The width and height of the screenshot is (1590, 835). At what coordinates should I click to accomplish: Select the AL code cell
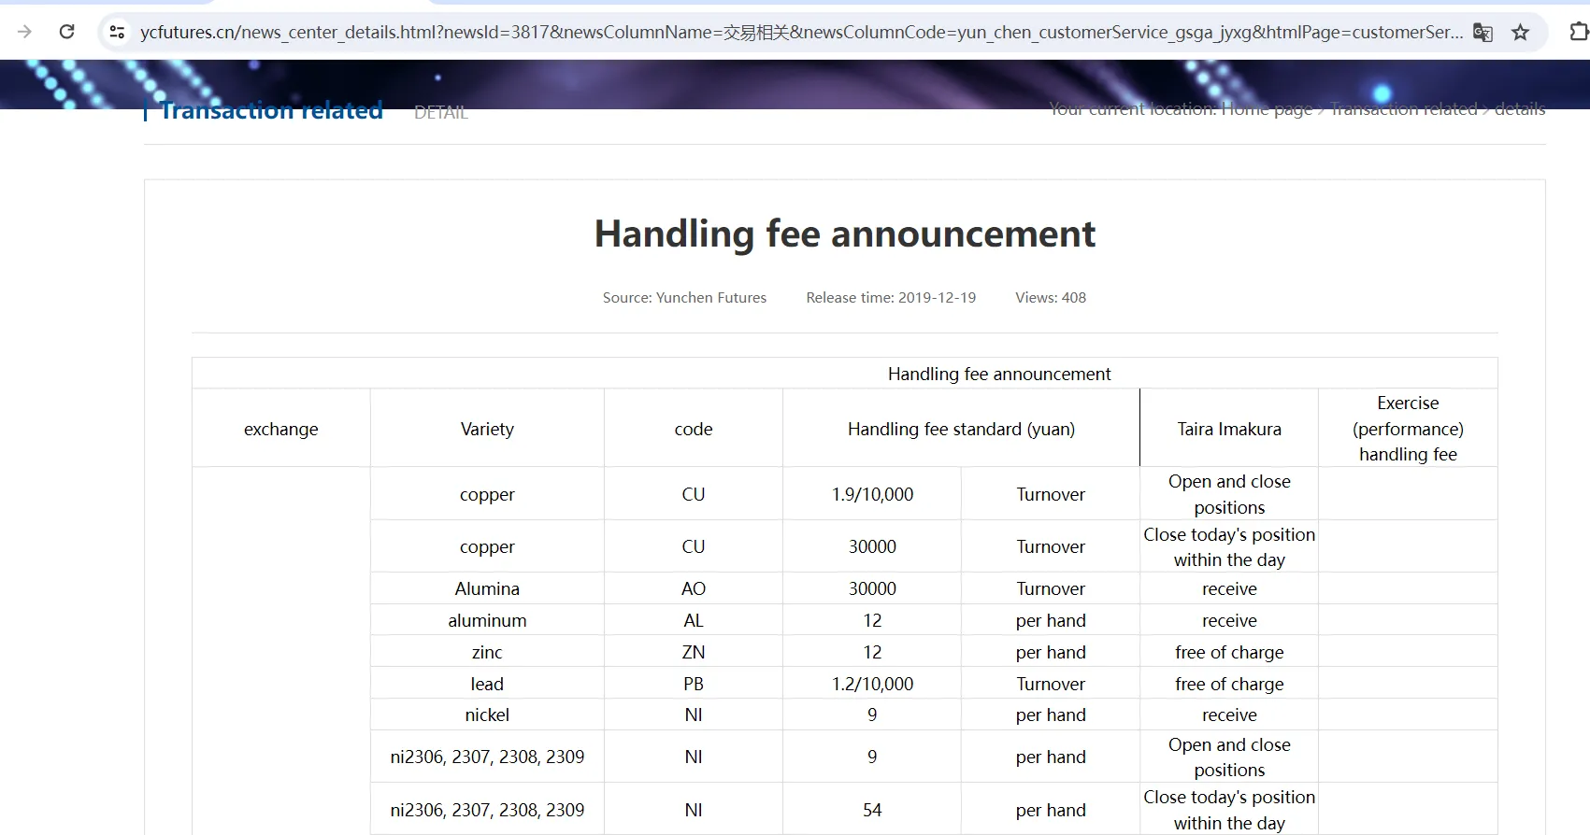[x=694, y=620]
